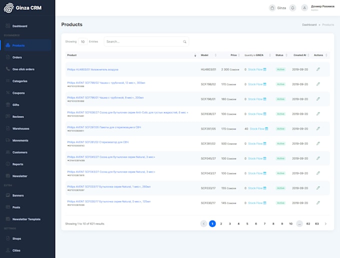The width and height of the screenshot is (340, 258).
Task: Open Stock Flow for SCF281/02
Action: [x=257, y=143]
